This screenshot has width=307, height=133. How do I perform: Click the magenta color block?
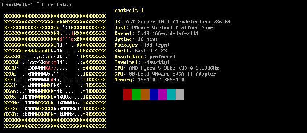tap(163, 94)
